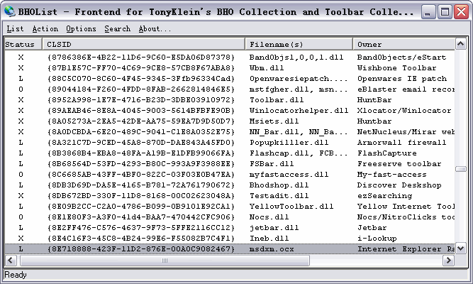Sort by the Status column header
This screenshot has height=284, width=473.
(x=23, y=45)
